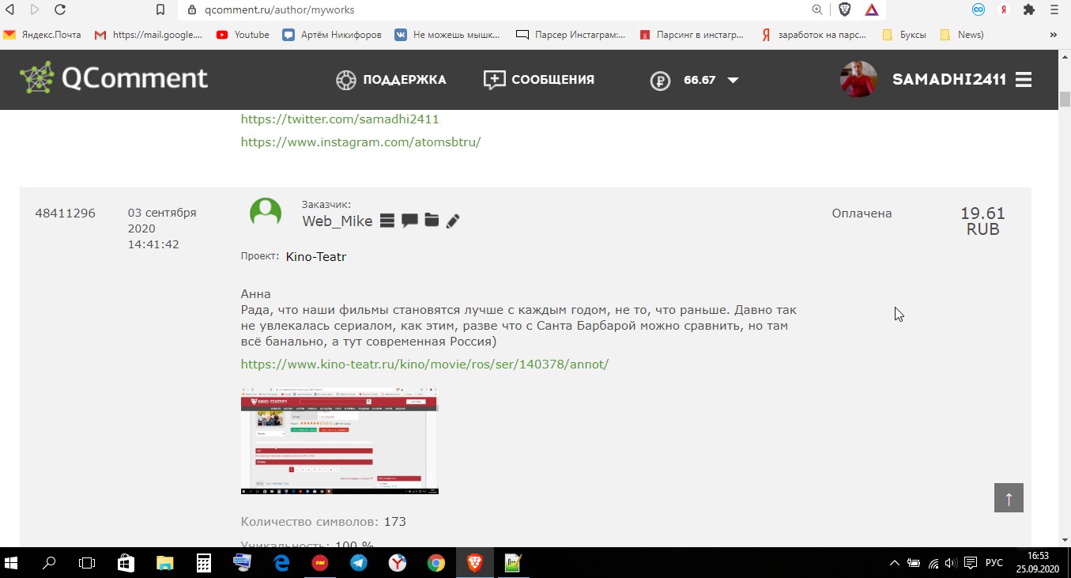1071x578 pixels.
Task: Click the folder icon beside Web_Mike
Action: (x=432, y=221)
